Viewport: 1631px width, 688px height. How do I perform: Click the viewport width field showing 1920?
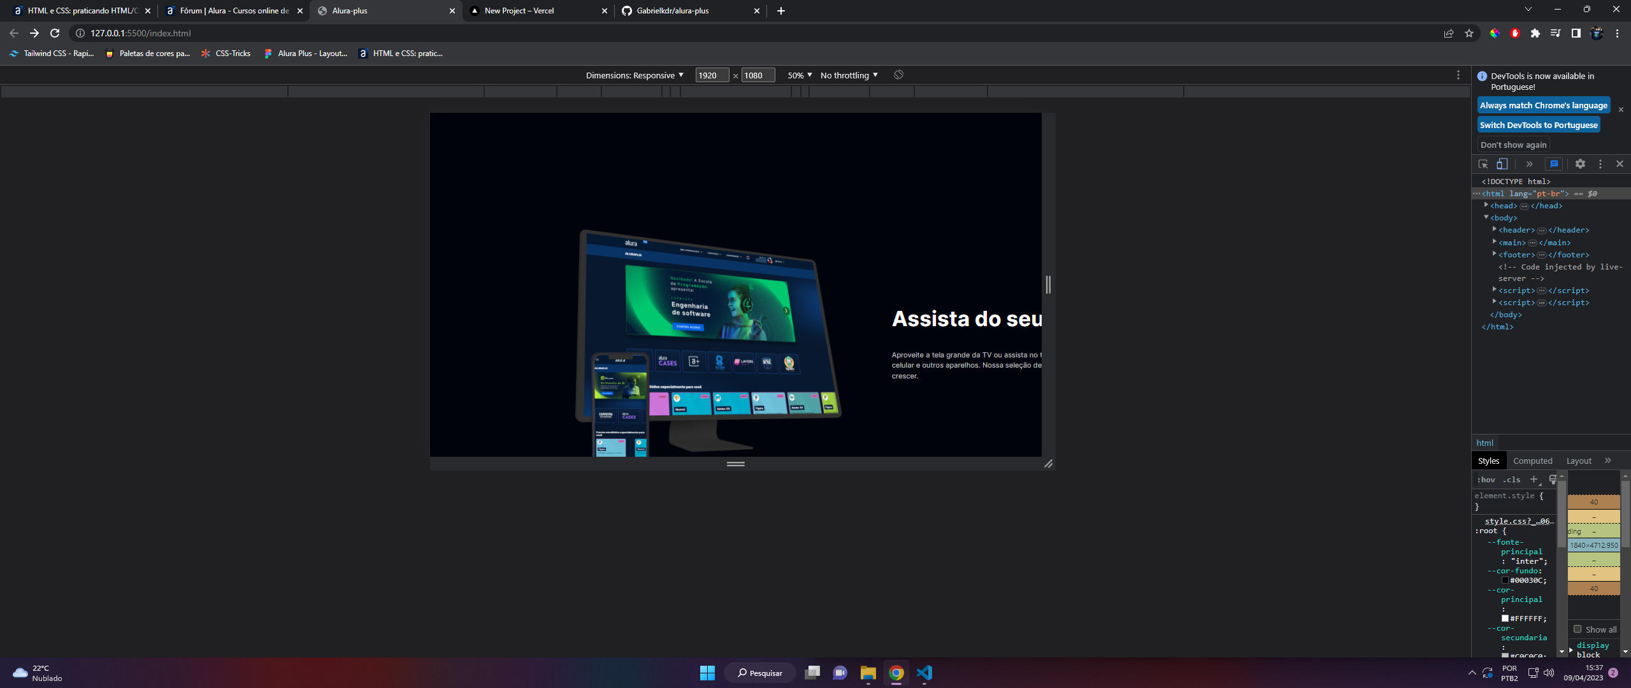coord(712,75)
